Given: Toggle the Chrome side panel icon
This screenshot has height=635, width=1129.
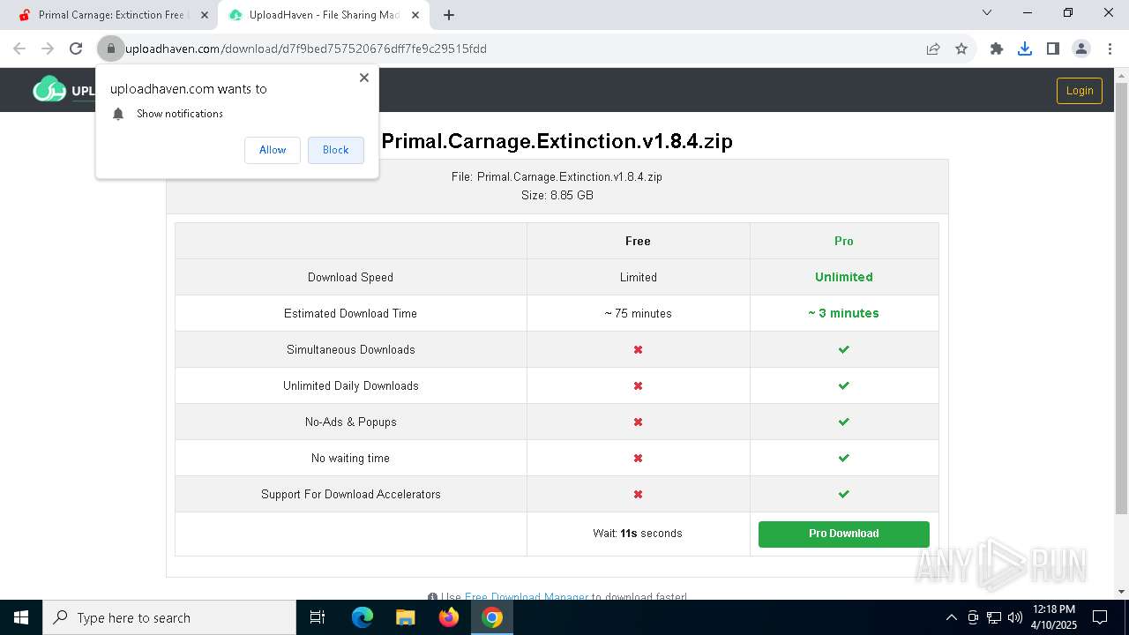Looking at the screenshot, I should pyautogui.click(x=1053, y=49).
